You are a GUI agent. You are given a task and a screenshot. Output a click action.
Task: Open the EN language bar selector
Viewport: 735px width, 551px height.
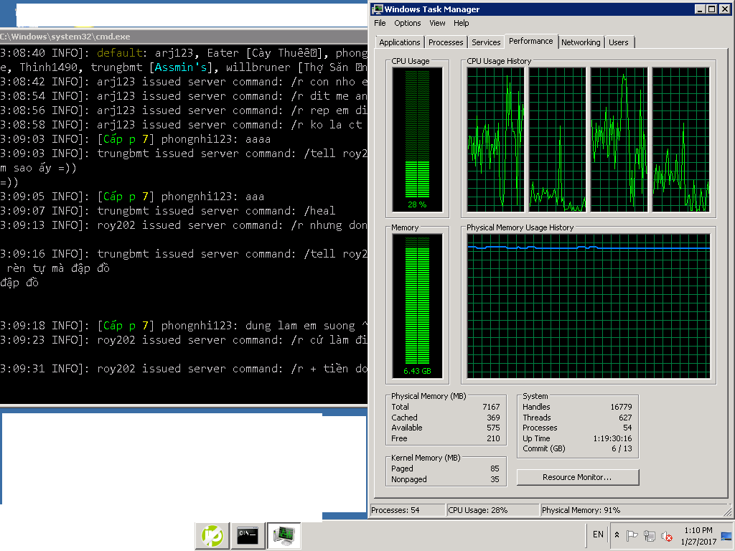[x=598, y=534]
